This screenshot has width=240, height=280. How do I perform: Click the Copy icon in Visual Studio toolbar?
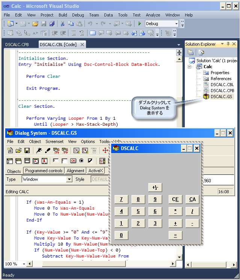tap(71, 24)
